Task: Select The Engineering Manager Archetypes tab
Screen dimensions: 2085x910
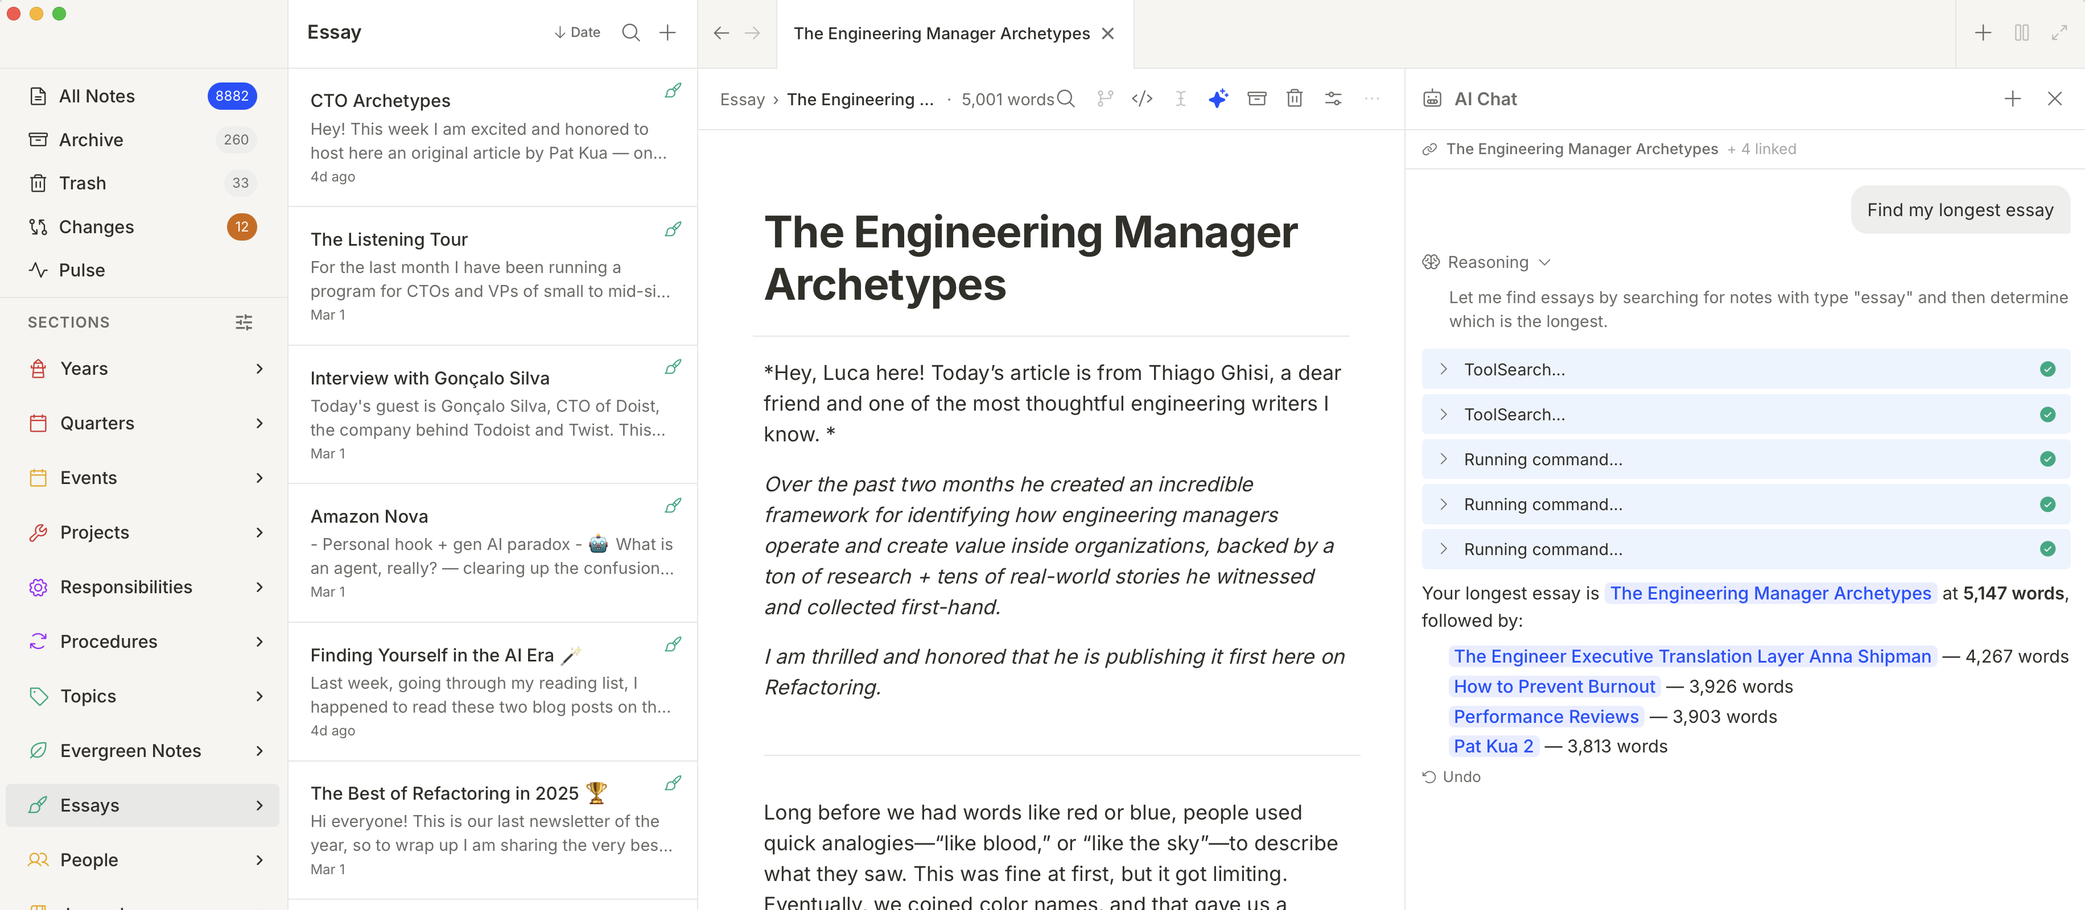Action: click(x=941, y=33)
